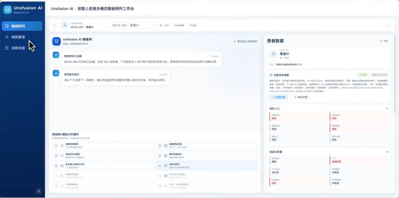399x198 pixels.
Task: Select the person icon in action 1 查看病例数据
Action: pyautogui.click(x=62, y=145)
